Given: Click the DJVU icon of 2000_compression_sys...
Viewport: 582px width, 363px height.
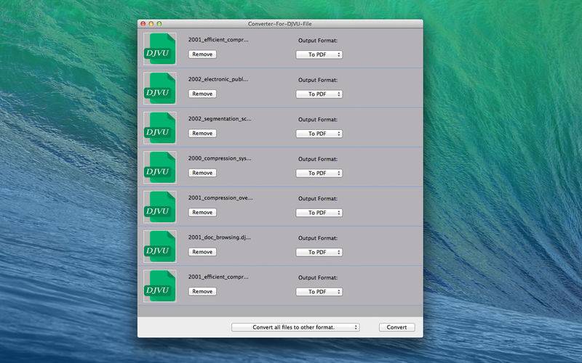Looking at the screenshot, I should [x=160, y=168].
